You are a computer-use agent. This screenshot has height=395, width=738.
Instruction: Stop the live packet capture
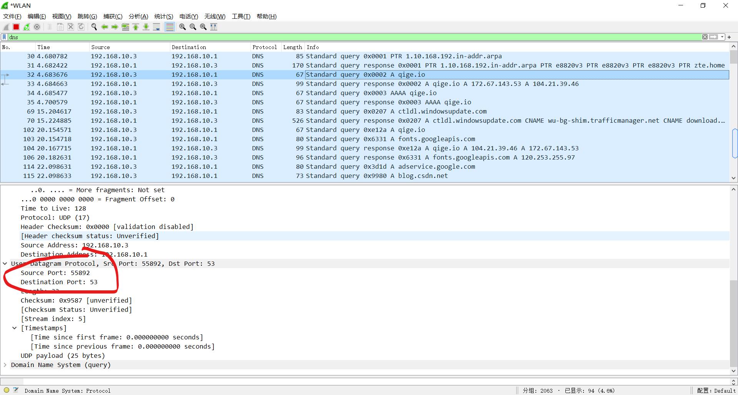click(x=16, y=27)
